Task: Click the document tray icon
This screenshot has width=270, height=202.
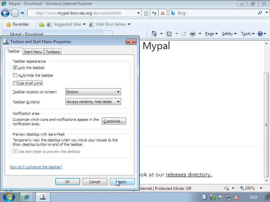Action: click(x=205, y=197)
